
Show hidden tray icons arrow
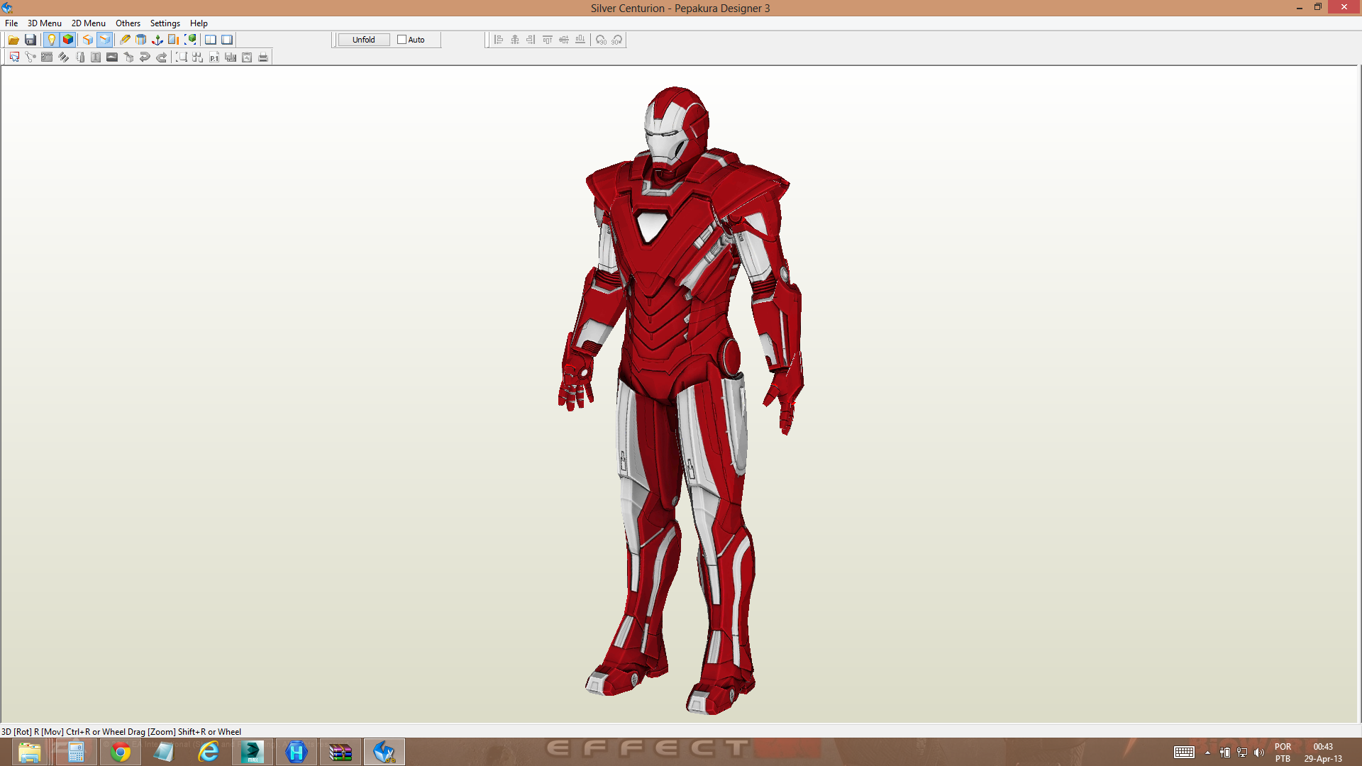1207,753
